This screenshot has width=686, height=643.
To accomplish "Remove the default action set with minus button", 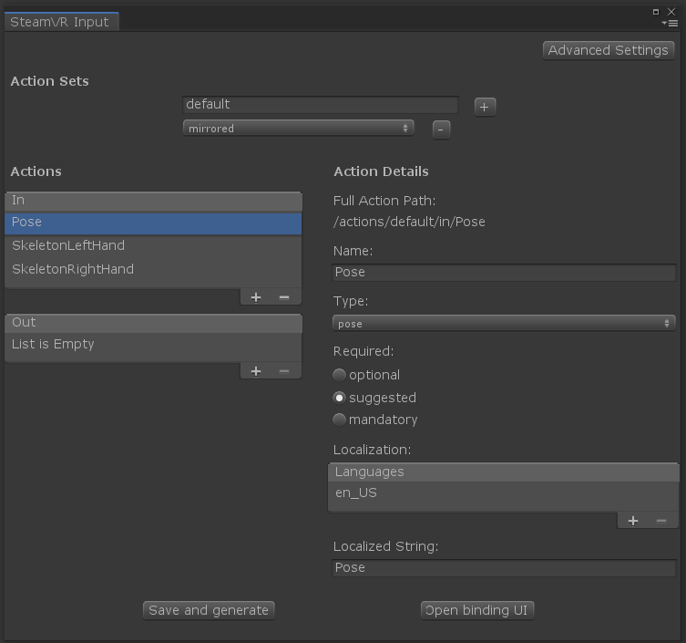I will click(x=441, y=130).
